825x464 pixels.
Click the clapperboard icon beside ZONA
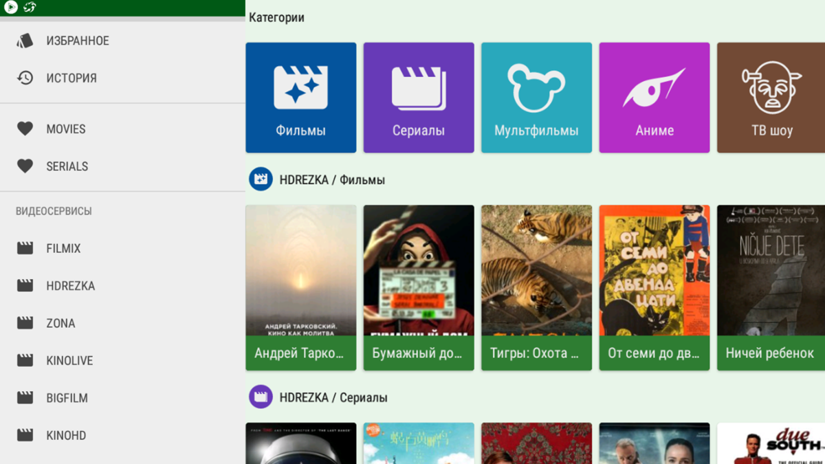tap(25, 323)
